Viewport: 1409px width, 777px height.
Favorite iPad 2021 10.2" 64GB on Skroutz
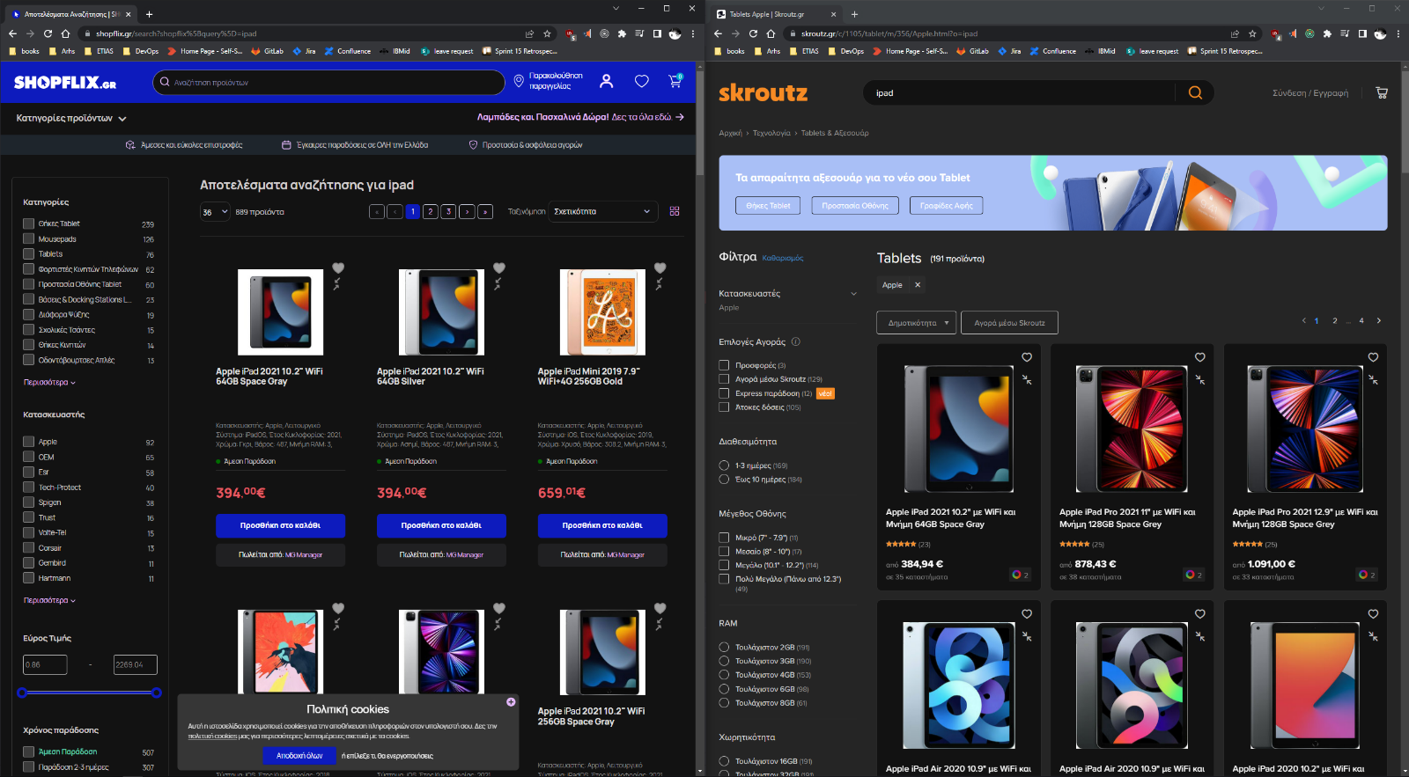pyautogui.click(x=1027, y=357)
